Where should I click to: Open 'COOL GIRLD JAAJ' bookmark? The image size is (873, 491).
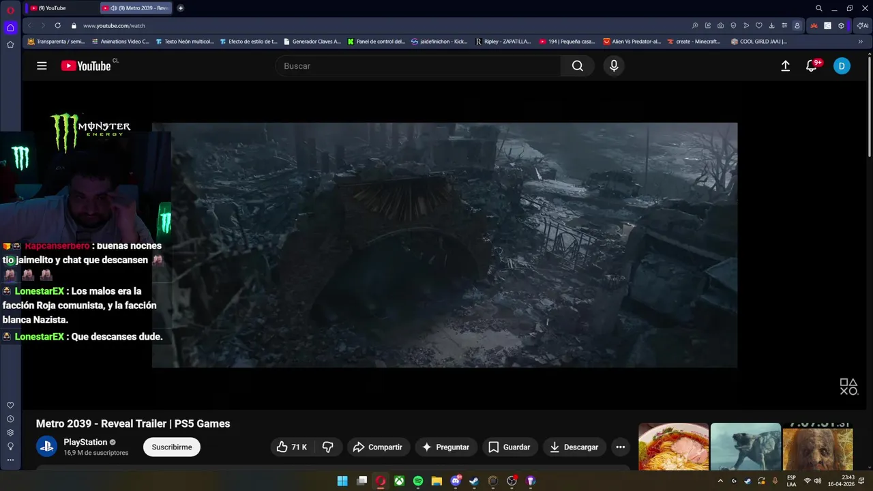(x=758, y=42)
